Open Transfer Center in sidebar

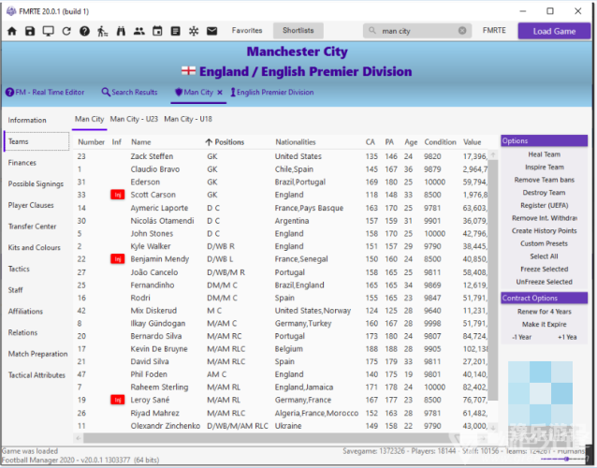pyautogui.click(x=32, y=227)
